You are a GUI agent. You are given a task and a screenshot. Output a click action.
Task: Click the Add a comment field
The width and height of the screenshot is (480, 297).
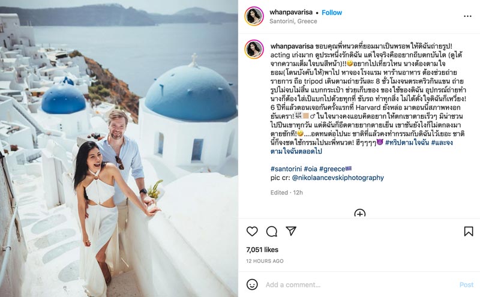[358, 285]
